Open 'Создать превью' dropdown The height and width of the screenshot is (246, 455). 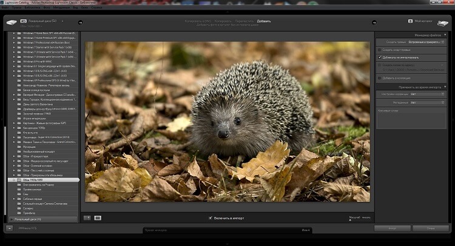[x=425, y=42]
